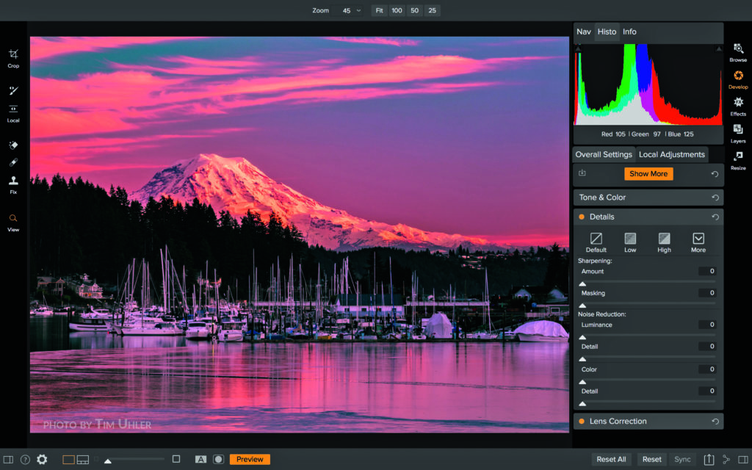
Task: Open the Local Adjustments tab
Action: click(x=670, y=154)
